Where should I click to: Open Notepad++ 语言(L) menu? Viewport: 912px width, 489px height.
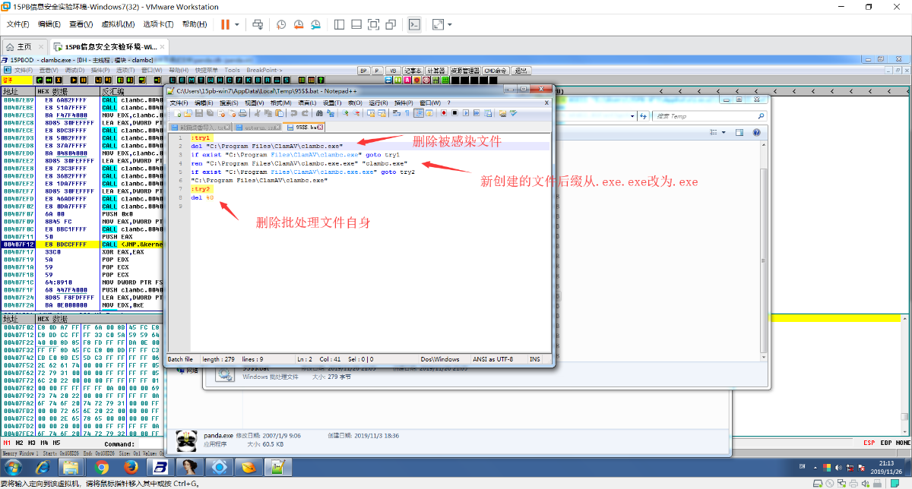tap(307, 103)
